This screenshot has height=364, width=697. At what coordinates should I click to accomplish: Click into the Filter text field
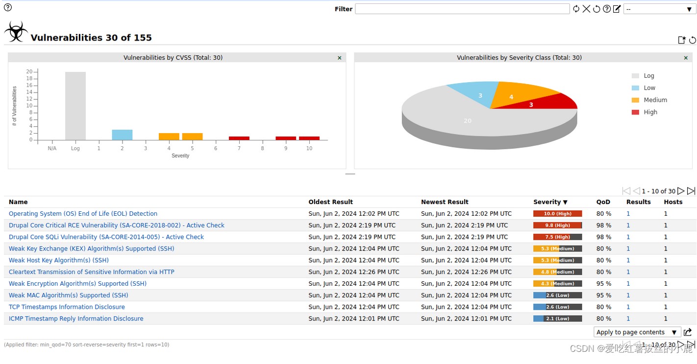tap(462, 9)
